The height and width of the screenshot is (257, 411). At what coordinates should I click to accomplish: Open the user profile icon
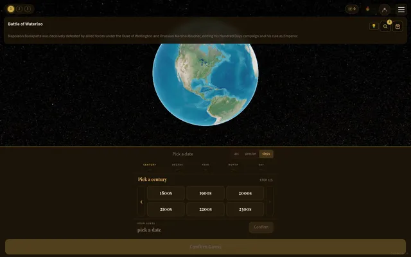[x=385, y=10]
